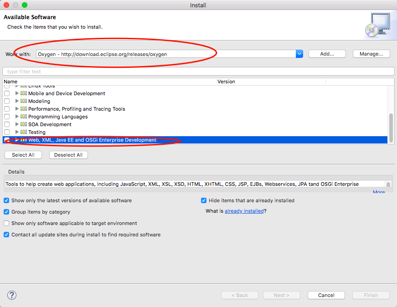Check the Performance, Profiling and Tracing Tools checkbox

coord(7,109)
